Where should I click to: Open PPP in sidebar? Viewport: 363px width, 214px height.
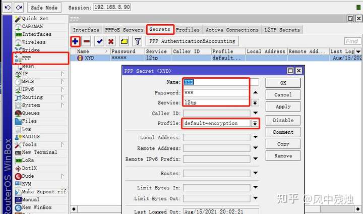click(26, 58)
